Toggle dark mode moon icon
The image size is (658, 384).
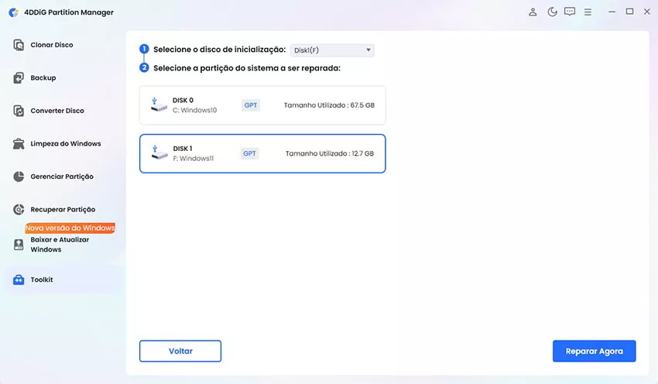(552, 12)
